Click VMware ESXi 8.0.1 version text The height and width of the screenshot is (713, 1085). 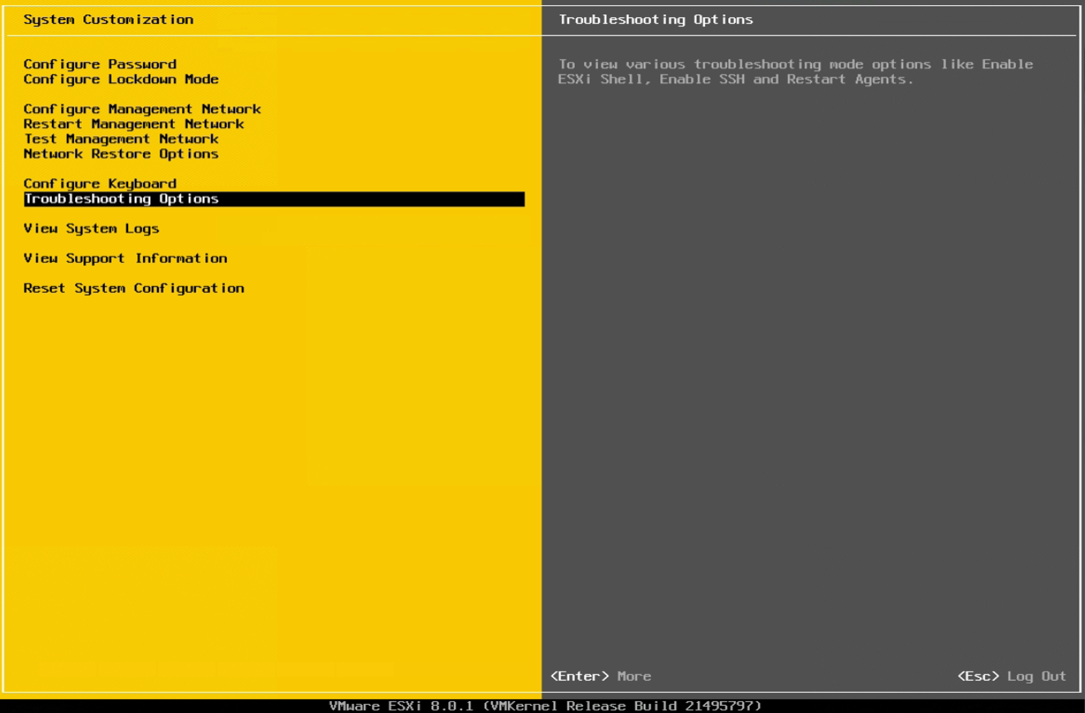point(401,706)
